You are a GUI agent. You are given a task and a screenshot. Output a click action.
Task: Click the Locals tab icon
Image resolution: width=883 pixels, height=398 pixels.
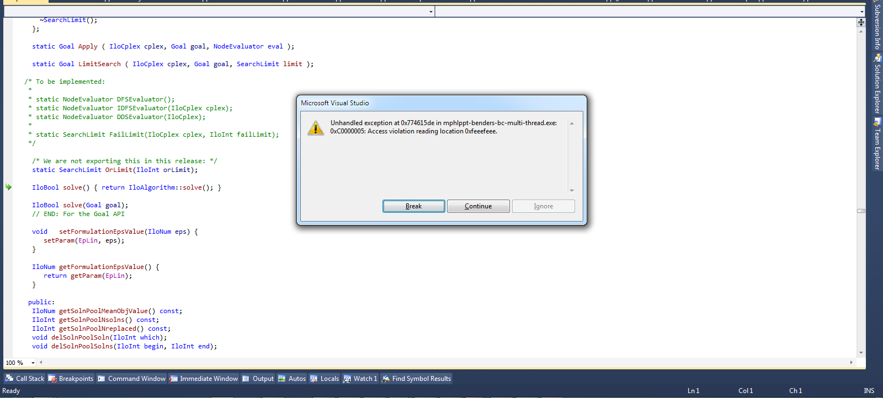(314, 379)
